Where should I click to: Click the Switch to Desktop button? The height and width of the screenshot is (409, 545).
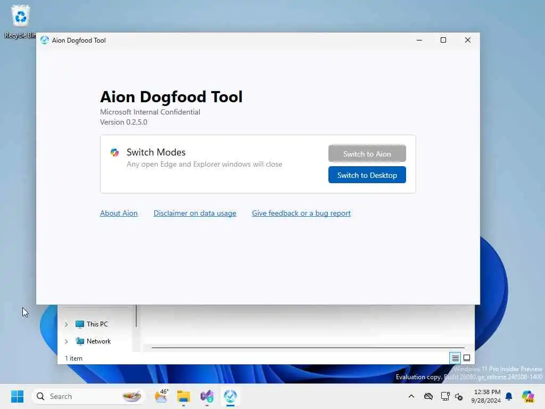point(367,175)
